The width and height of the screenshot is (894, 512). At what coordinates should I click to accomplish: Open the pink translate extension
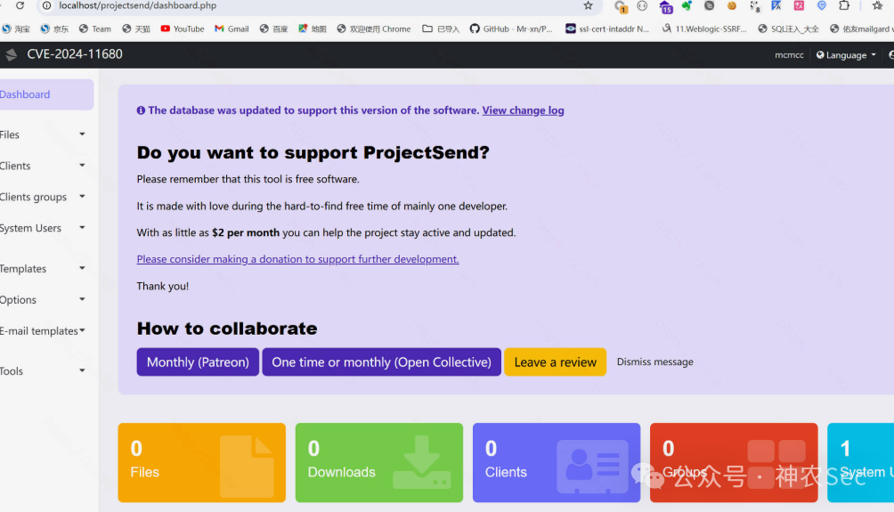(x=799, y=5)
